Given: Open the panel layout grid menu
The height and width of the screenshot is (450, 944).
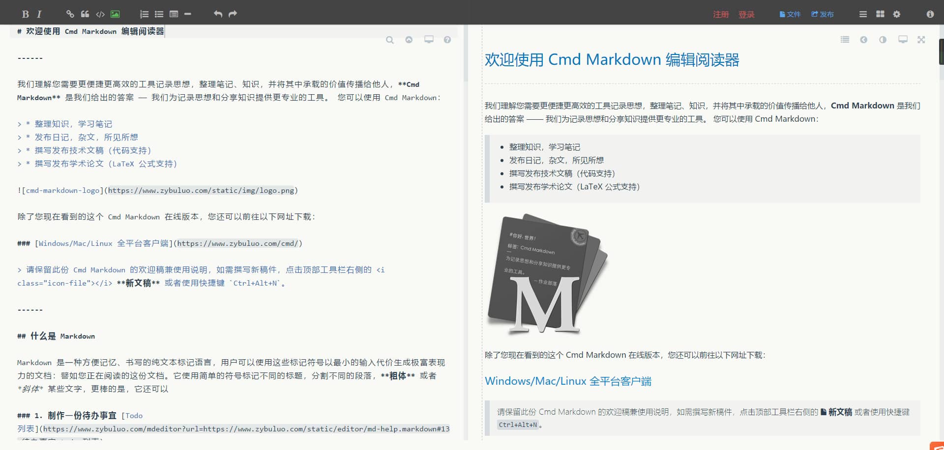Looking at the screenshot, I should click(880, 14).
